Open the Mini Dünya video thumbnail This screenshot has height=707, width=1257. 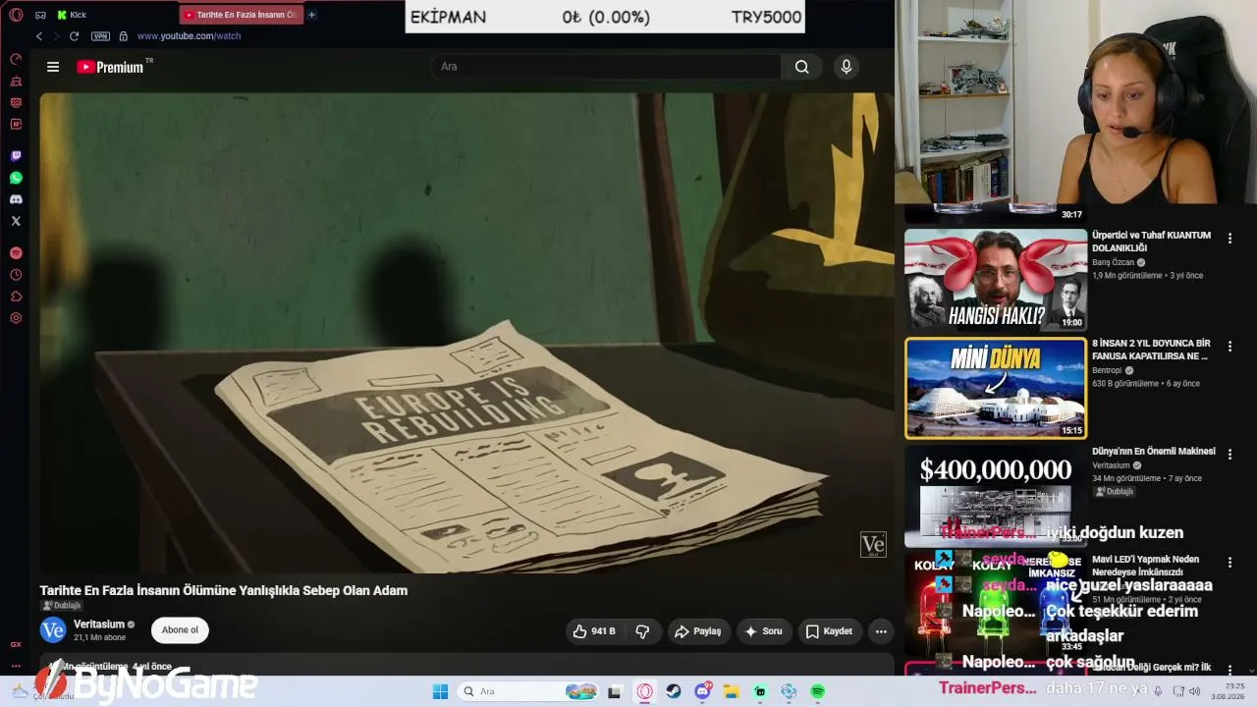[996, 388]
